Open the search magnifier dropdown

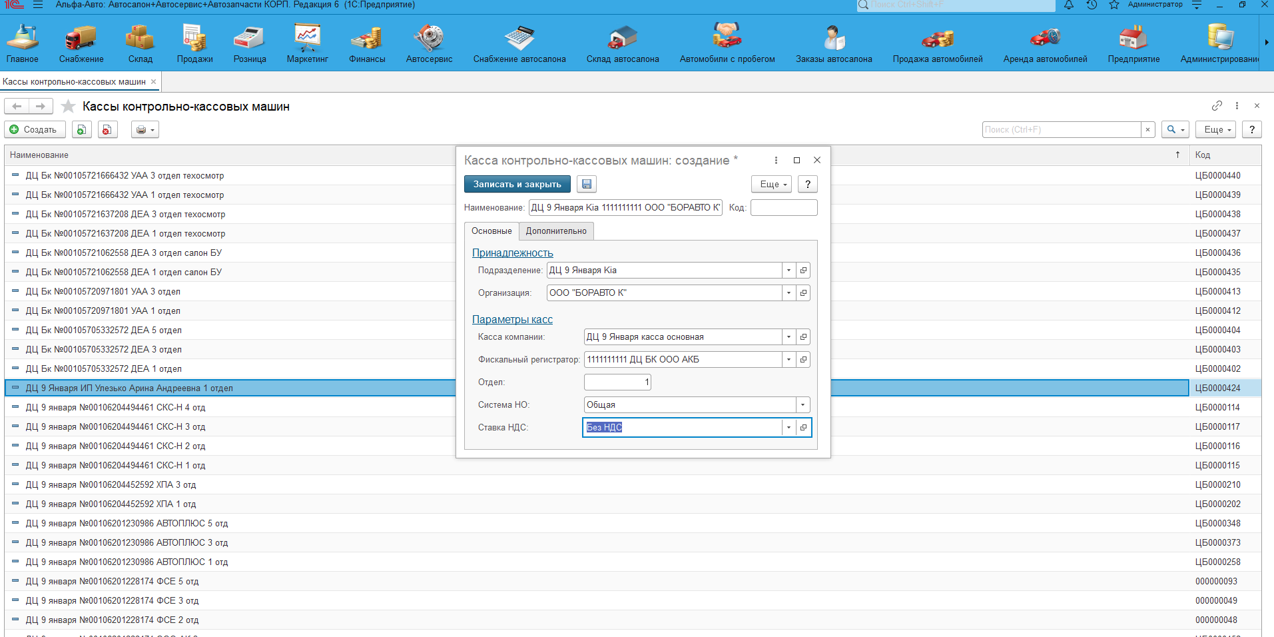(1175, 129)
